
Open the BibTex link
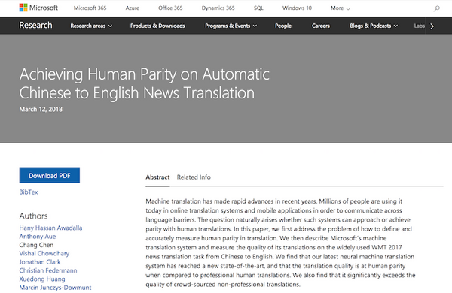pyautogui.click(x=29, y=192)
